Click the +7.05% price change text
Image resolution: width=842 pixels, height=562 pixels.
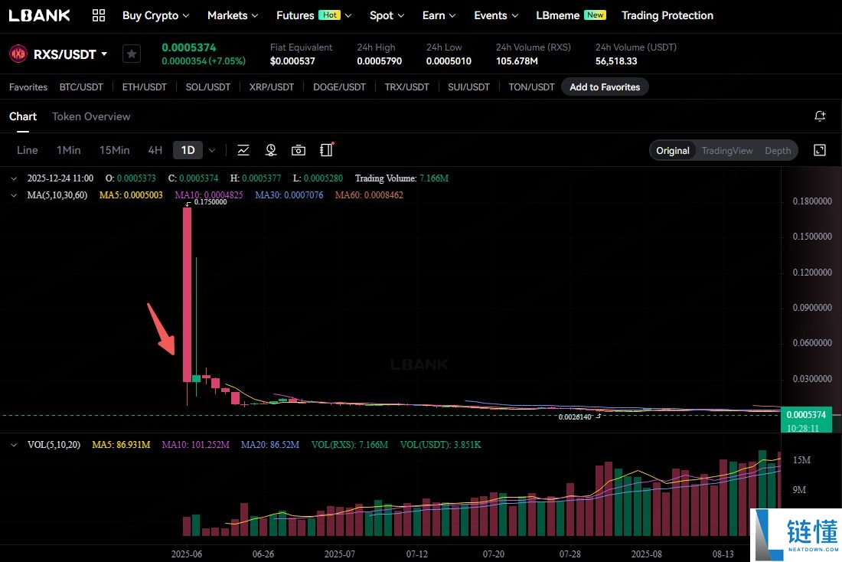tap(227, 61)
